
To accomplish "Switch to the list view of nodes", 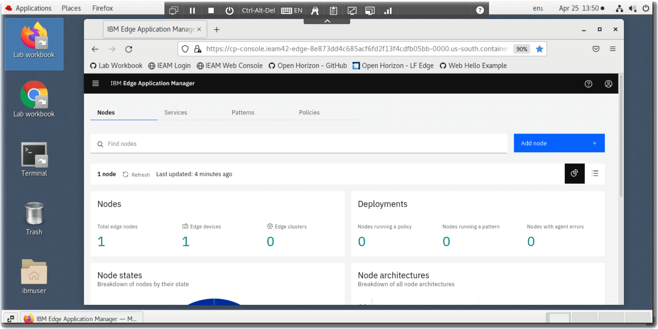I will click(x=595, y=173).
